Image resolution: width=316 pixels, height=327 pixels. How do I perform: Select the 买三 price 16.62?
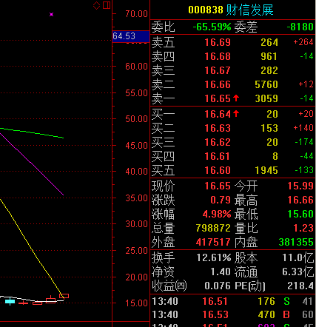pos(218,142)
